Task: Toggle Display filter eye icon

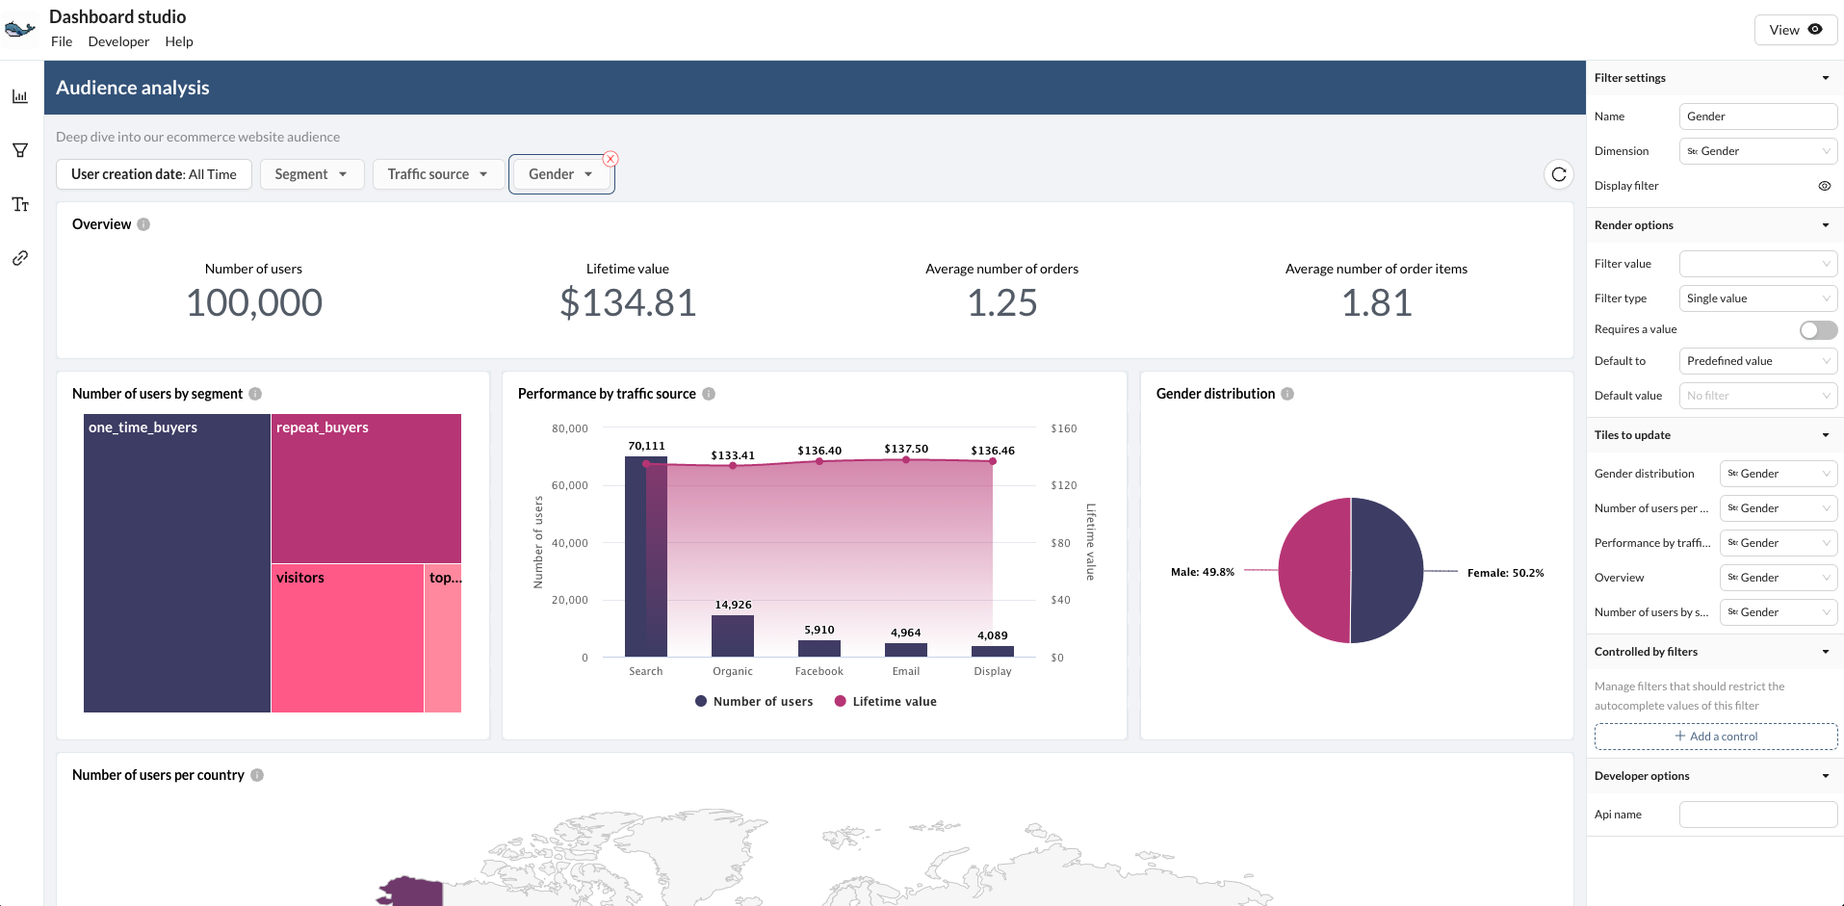Action: [1824, 186]
